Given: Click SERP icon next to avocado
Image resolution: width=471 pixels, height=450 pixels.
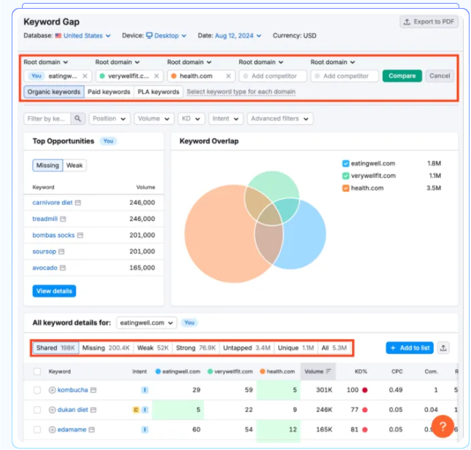Looking at the screenshot, I should click(63, 268).
